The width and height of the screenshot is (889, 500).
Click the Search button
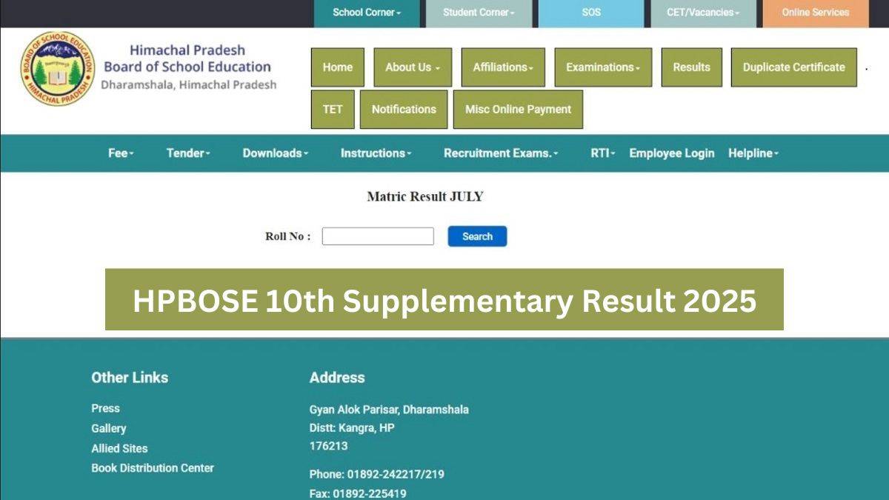477,236
